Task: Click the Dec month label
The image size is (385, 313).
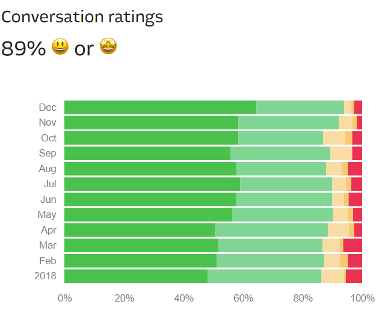Action: (x=48, y=107)
